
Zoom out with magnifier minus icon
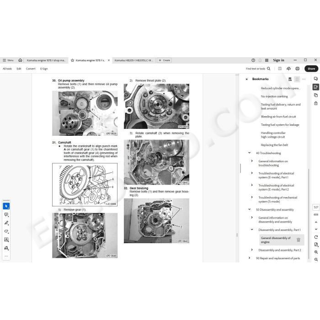tap(316, 259)
